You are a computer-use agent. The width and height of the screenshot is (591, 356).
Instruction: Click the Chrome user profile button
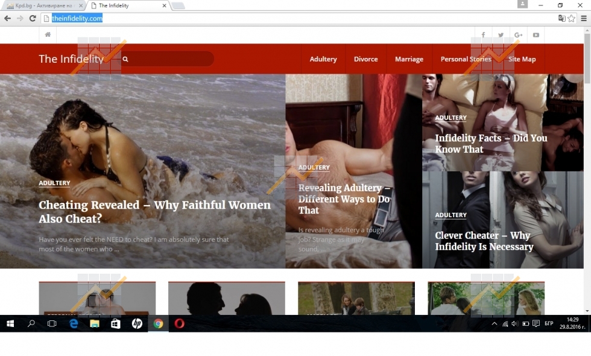[x=522, y=4]
